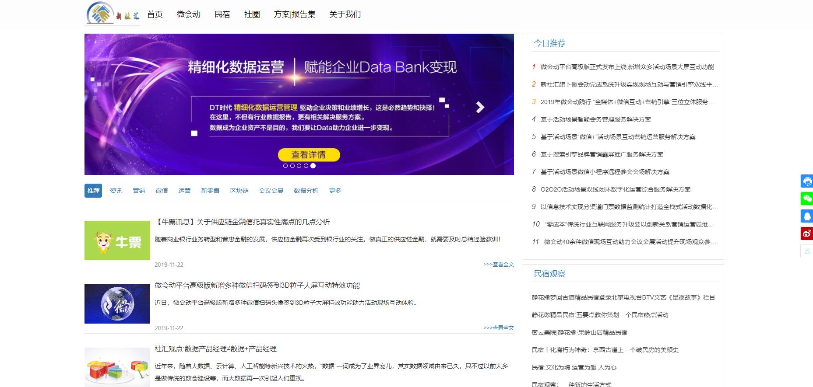Screen dimensions: 813x387
Task: Open the 更多 category tab
Action: coord(335,191)
